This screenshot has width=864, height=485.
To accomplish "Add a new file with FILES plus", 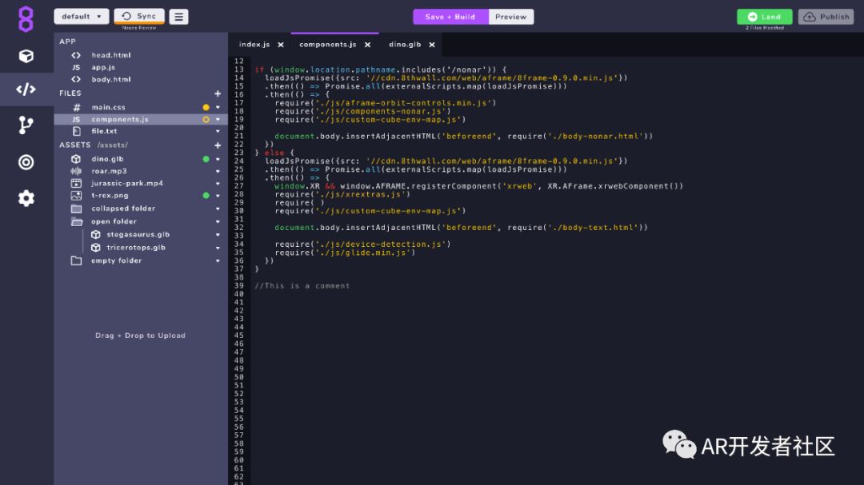I will (218, 93).
